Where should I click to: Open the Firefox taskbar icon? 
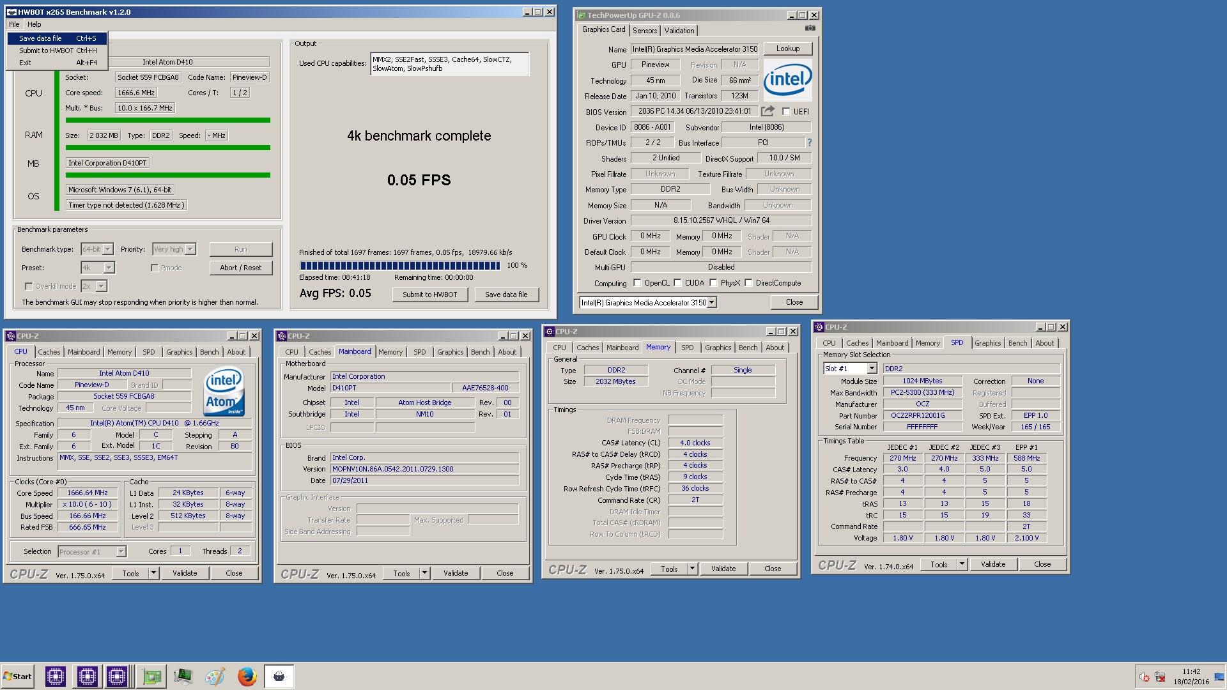pyautogui.click(x=247, y=676)
